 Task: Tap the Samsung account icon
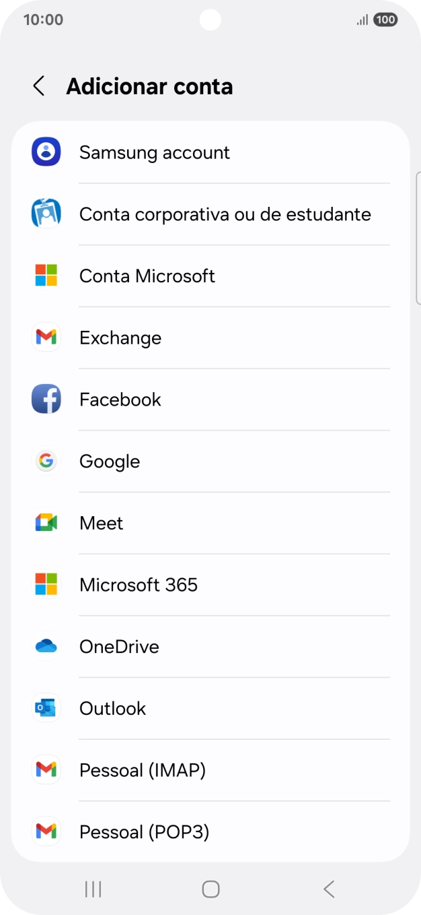46,152
